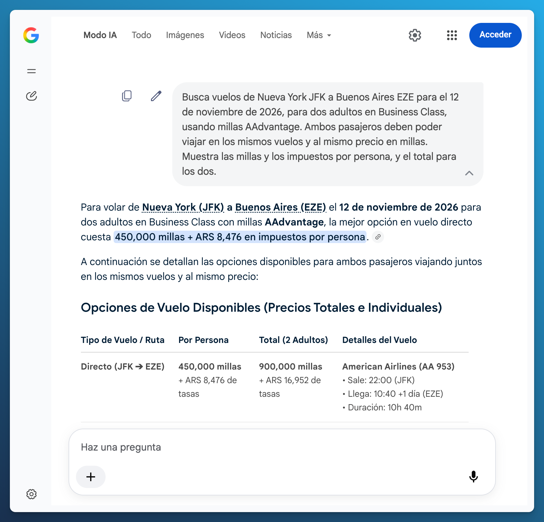Start a new chat with the compose icon
This screenshot has width=544, height=522.
[31, 96]
